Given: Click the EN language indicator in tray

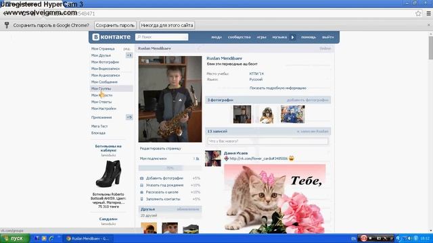Looking at the screenshot, I should tap(353, 238).
